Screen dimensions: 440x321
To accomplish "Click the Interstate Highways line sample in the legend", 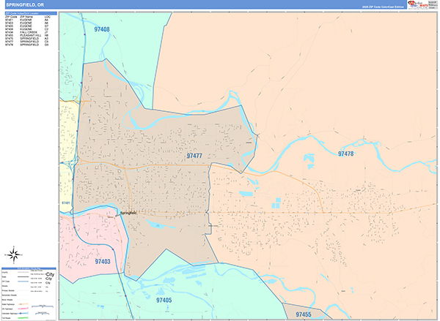I will (23, 313).
